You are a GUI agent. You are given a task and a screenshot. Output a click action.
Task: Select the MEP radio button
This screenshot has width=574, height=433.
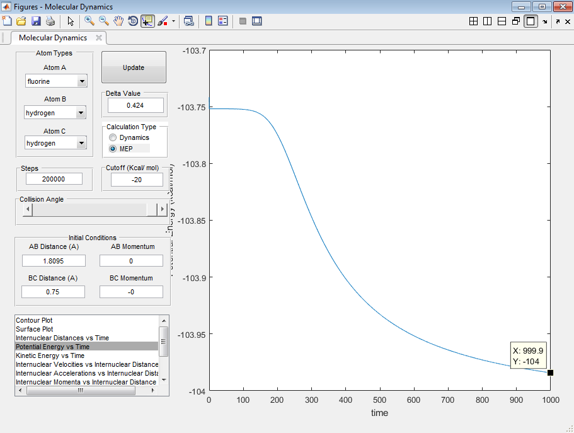(113, 149)
